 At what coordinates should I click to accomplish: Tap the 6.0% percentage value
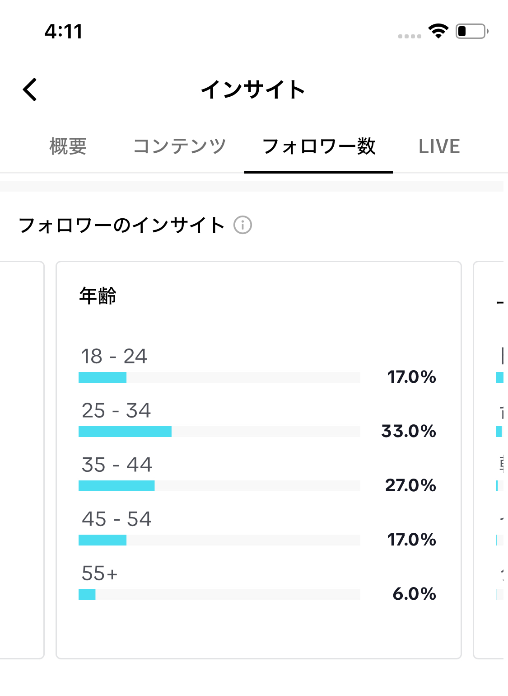point(414,594)
